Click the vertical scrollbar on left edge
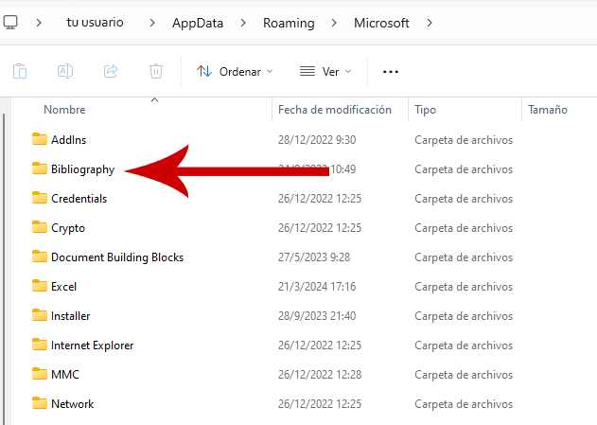Screen dimensions: 597x425 (x=5, y=265)
